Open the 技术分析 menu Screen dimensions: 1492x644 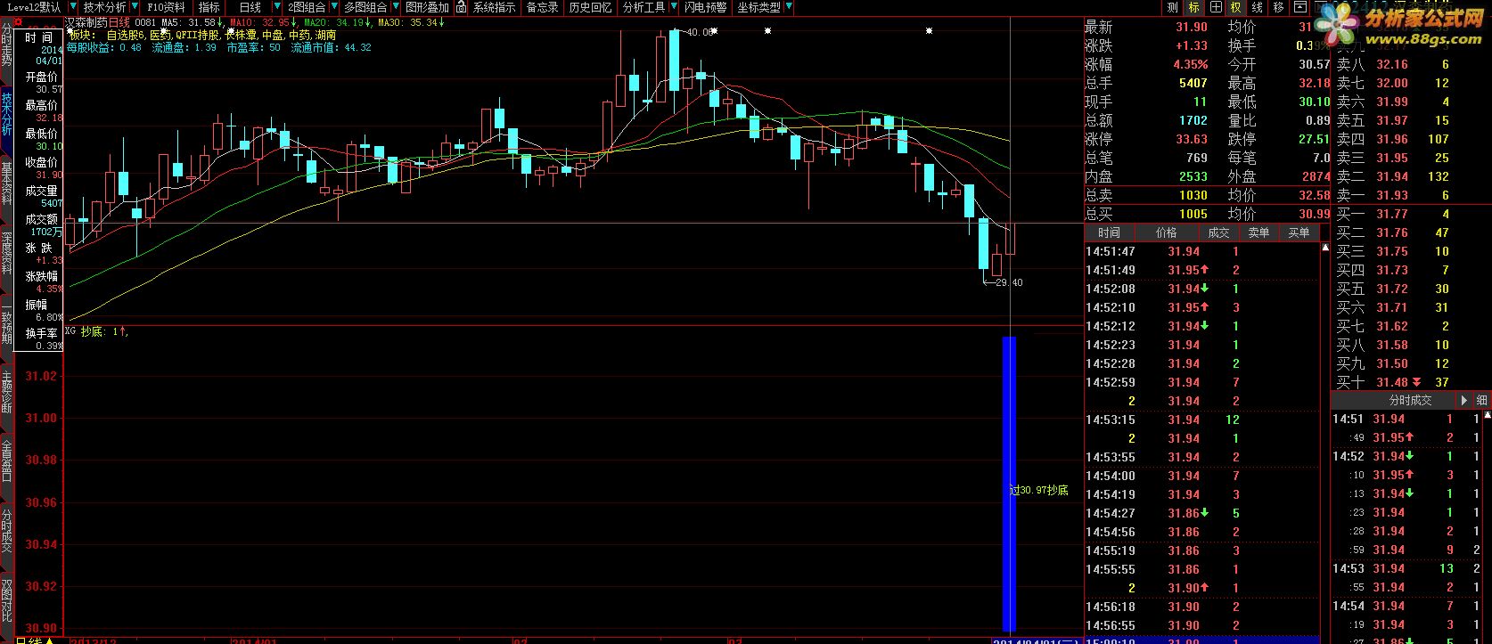tap(105, 7)
